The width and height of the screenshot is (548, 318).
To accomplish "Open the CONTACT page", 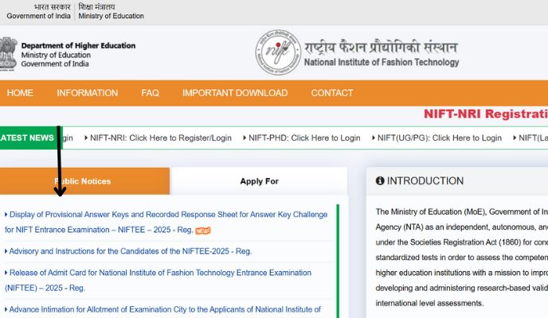I will pyautogui.click(x=331, y=93).
